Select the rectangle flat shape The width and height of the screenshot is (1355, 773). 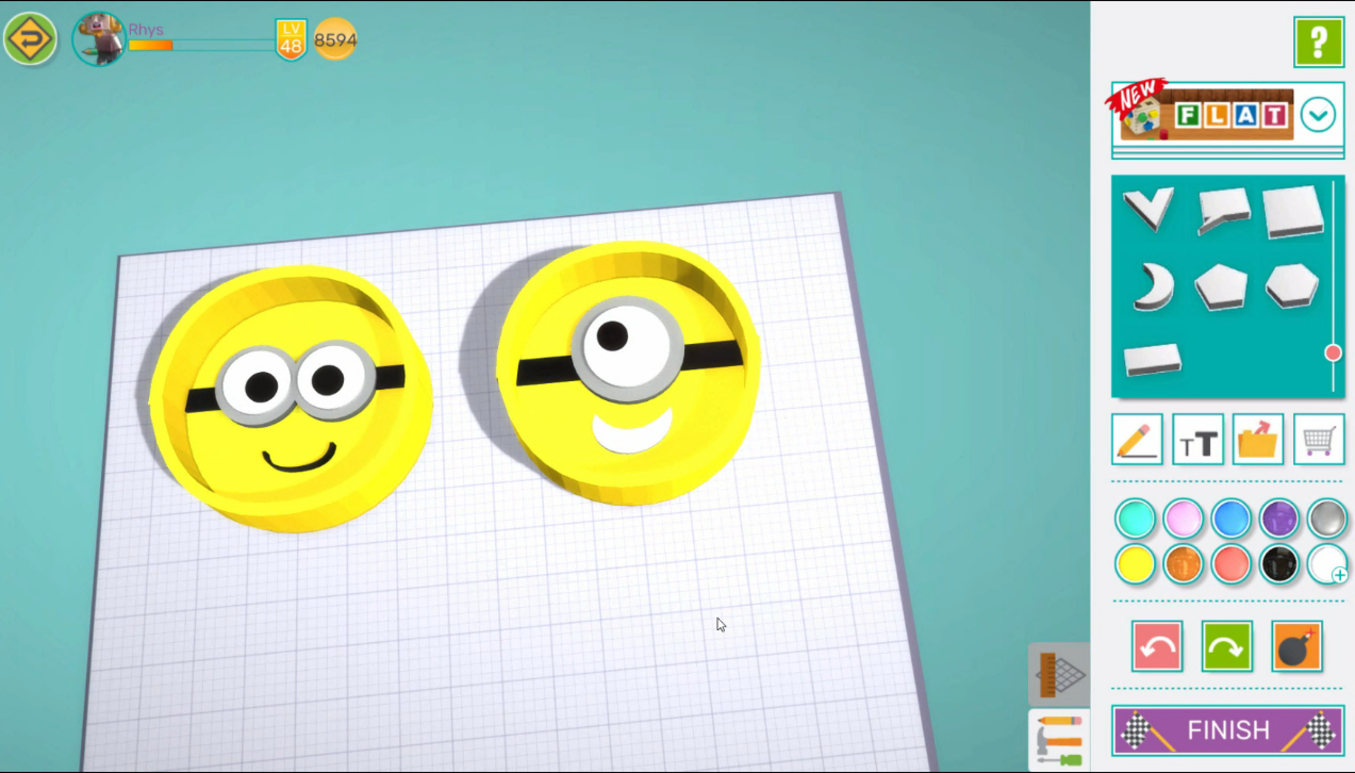pos(1152,360)
